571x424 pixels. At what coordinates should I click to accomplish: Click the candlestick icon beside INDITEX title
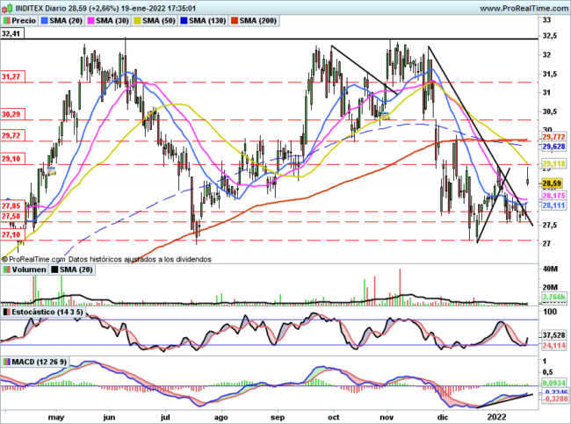pos(7,8)
